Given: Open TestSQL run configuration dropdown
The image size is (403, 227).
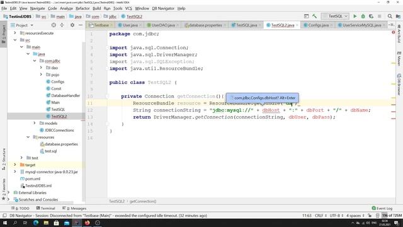Looking at the screenshot, I should pyautogui.click(x=335, y=16).
